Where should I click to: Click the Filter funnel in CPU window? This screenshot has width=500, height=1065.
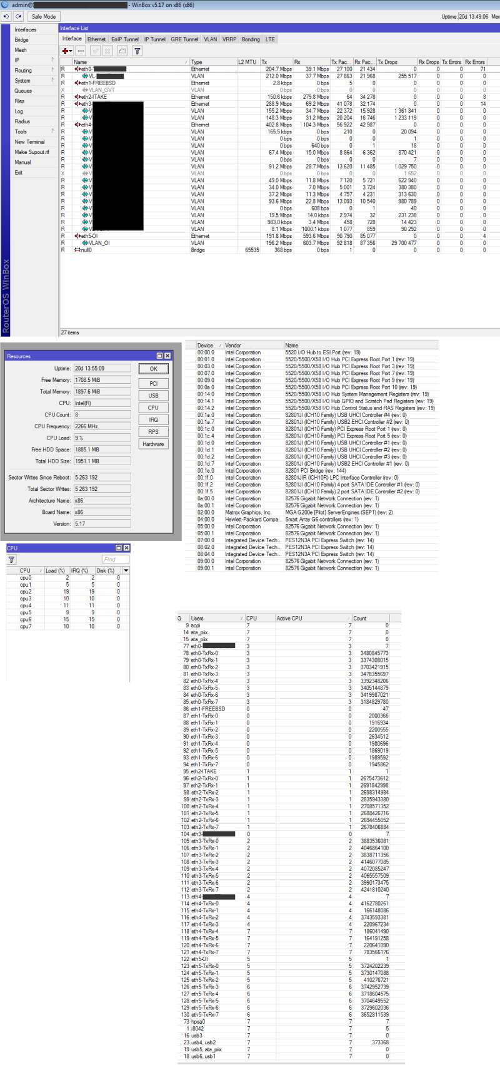(11, 559)
